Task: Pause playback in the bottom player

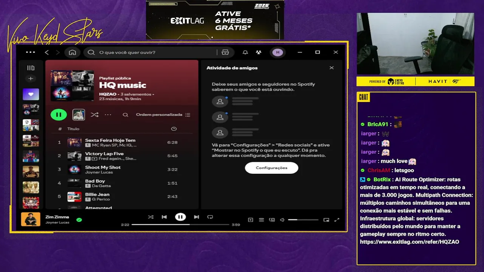Action: pyautogui.click(x=180, y=217)
